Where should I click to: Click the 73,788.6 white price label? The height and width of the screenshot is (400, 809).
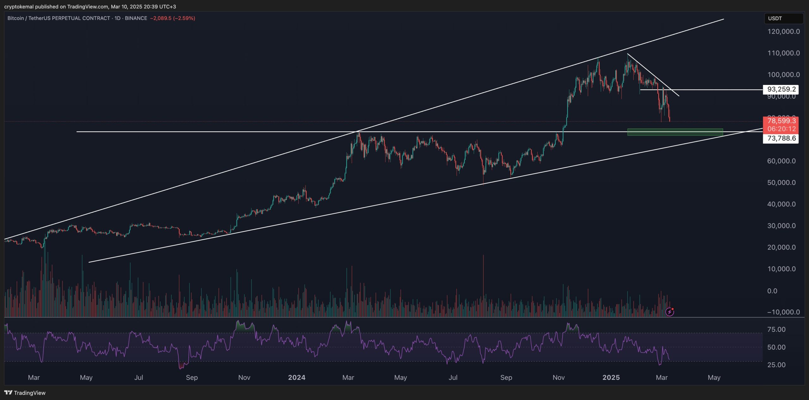[x=781, y=138]
